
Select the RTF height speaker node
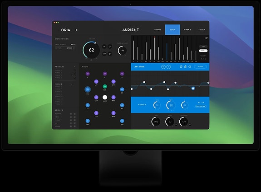point(113,81)
